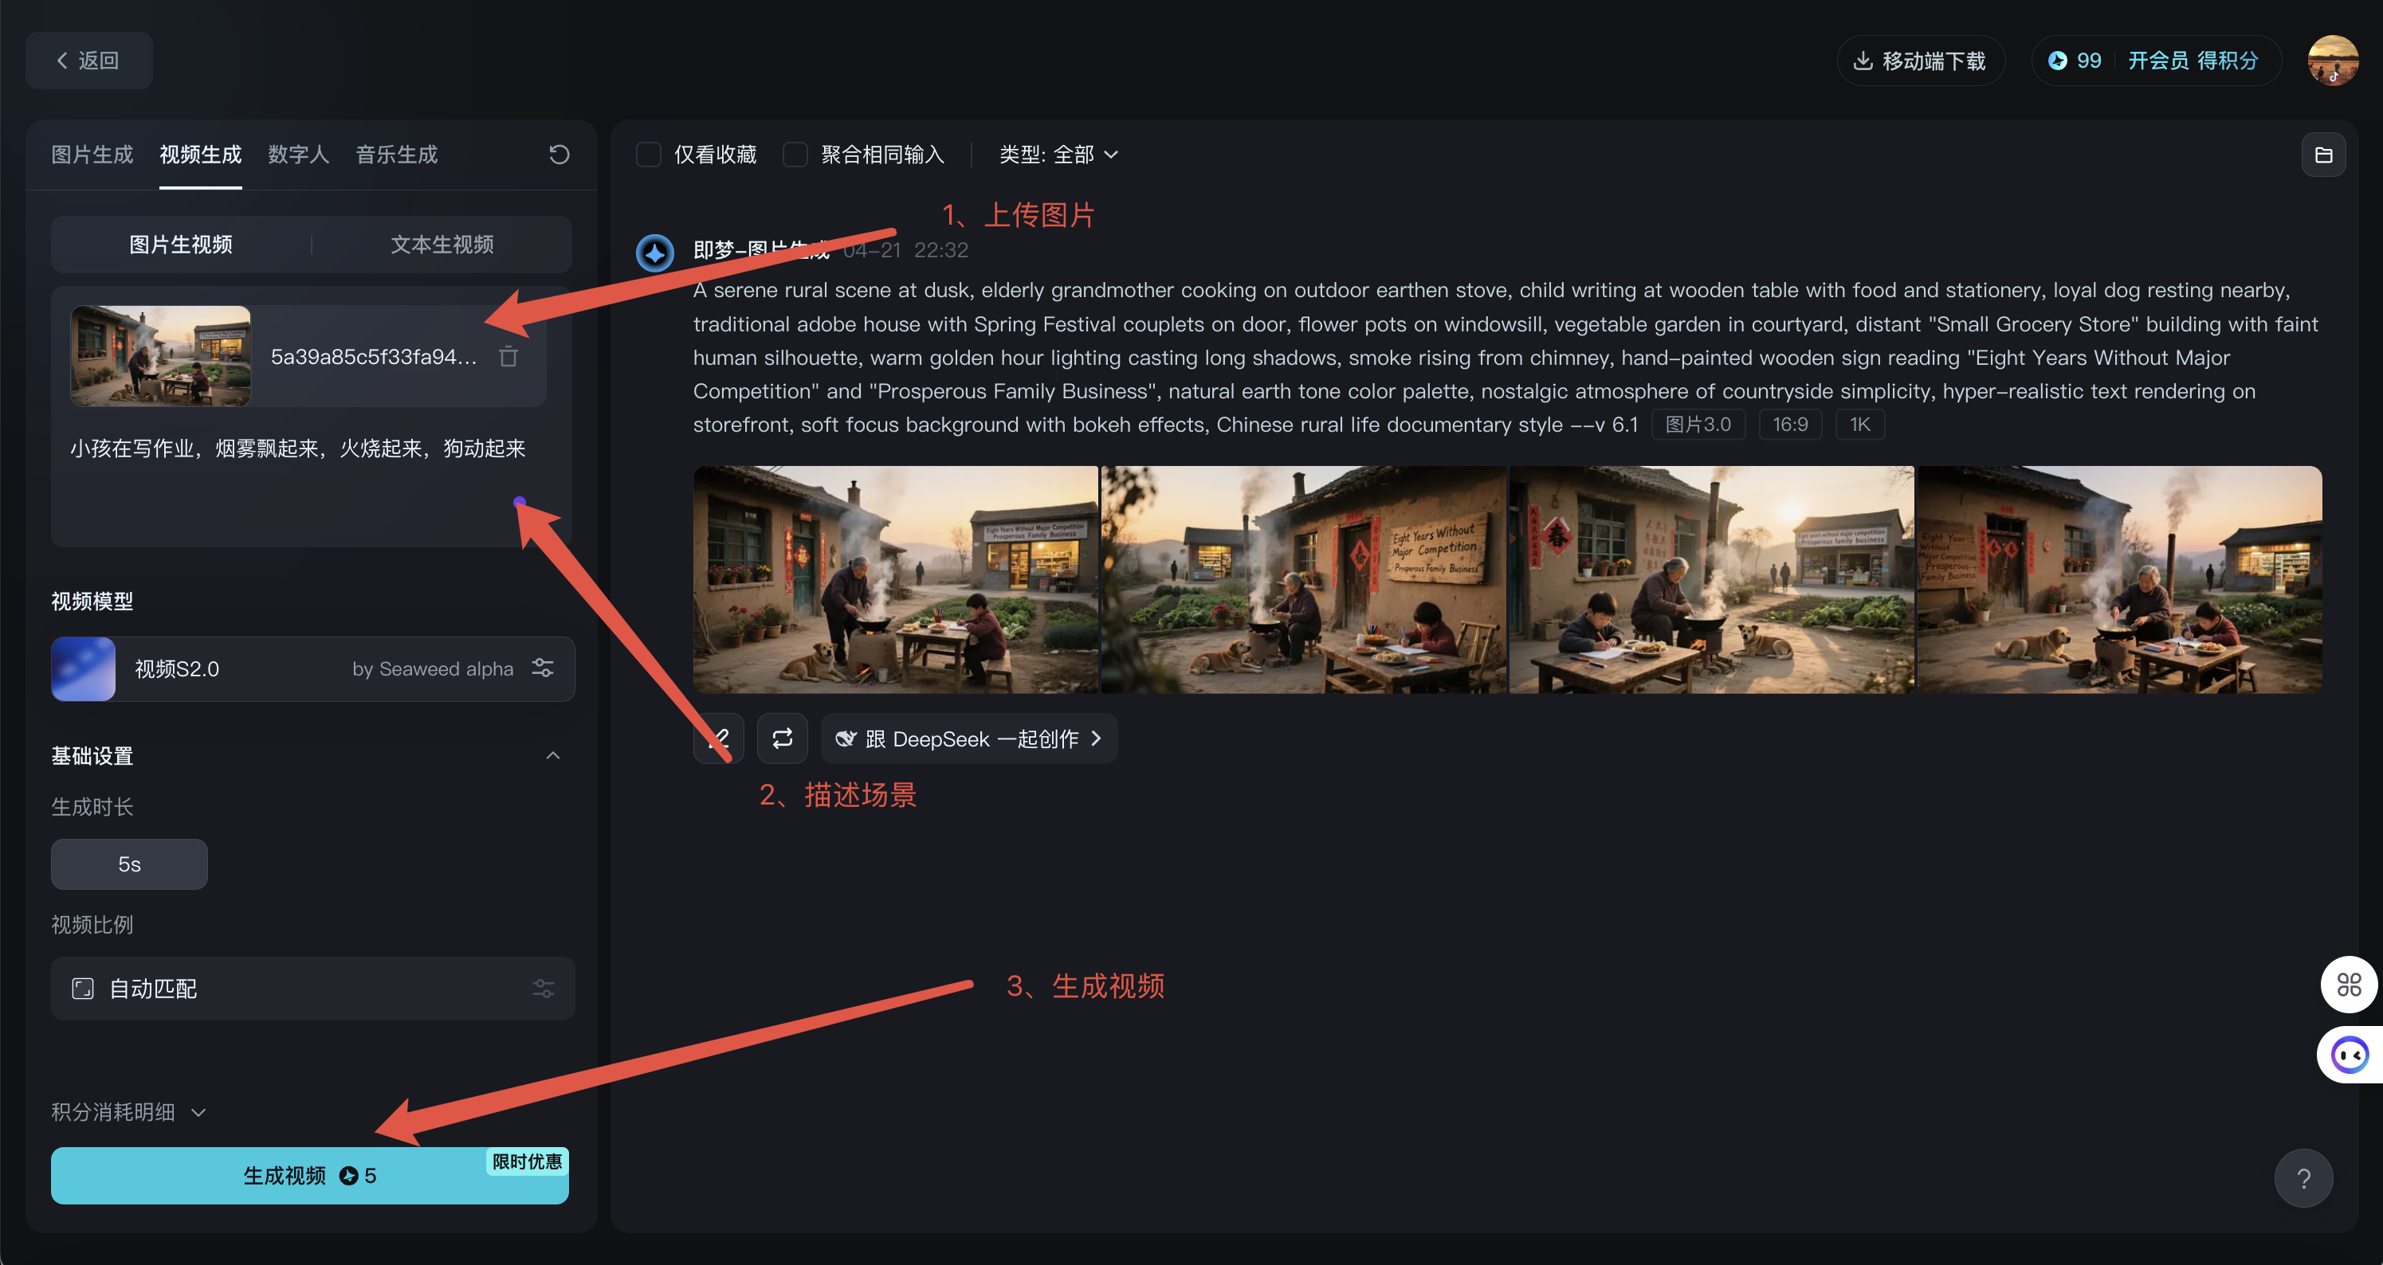Image resolution: width=2383 pixels, height=1265 pixels.
Task: Click the regenerate loop icon below the images
Action: click(782, 738)
